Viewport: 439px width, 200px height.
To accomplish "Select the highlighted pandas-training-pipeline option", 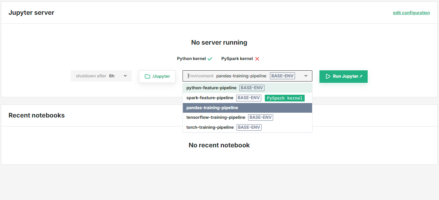I will coord(211,108).
